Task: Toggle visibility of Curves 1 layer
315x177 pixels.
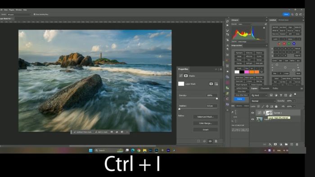Action: (x=252, y=113)
